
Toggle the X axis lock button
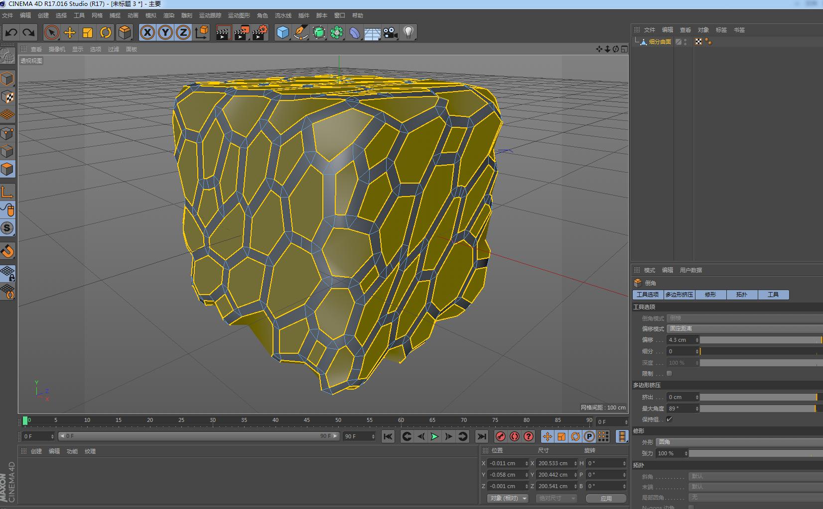146,32
